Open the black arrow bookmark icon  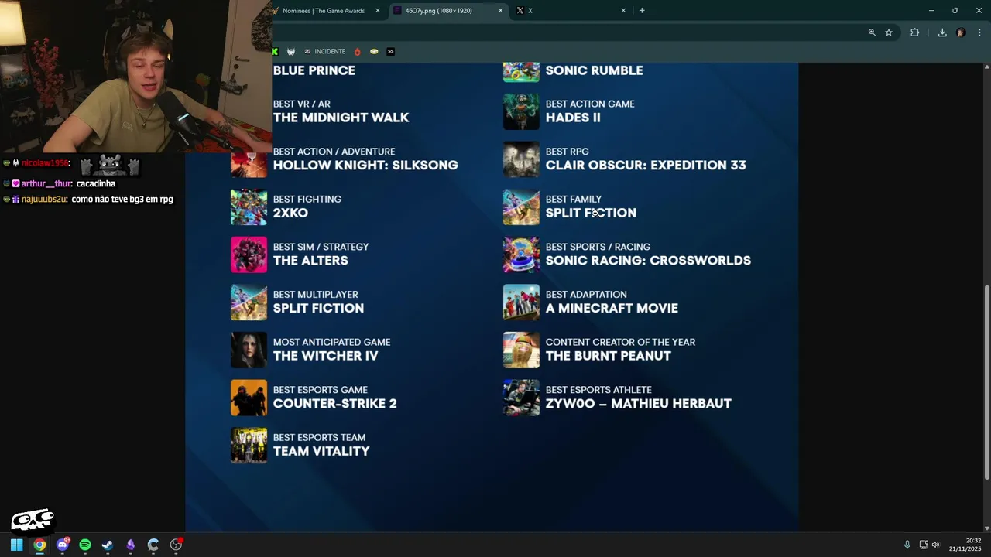click(x=390, y=52)
